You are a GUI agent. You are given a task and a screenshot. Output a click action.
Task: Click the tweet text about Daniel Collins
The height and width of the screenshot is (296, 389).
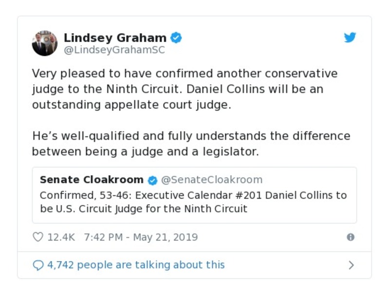tap(185, 89)
